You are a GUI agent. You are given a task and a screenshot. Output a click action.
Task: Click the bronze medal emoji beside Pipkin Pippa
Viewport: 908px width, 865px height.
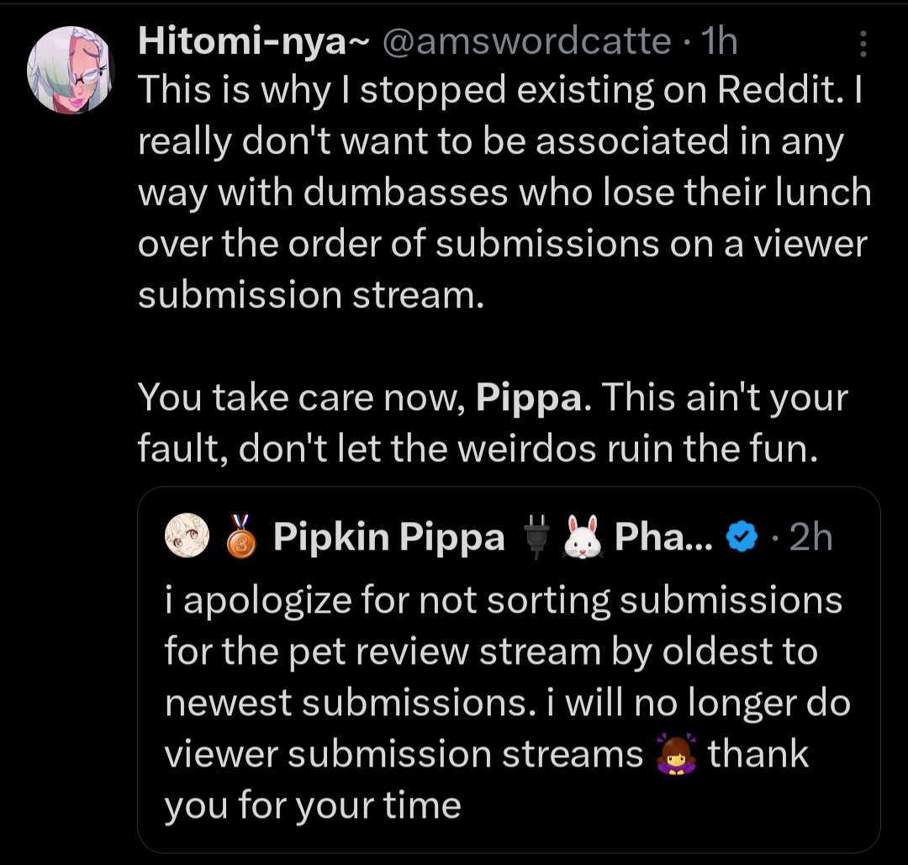coord(241,536)
